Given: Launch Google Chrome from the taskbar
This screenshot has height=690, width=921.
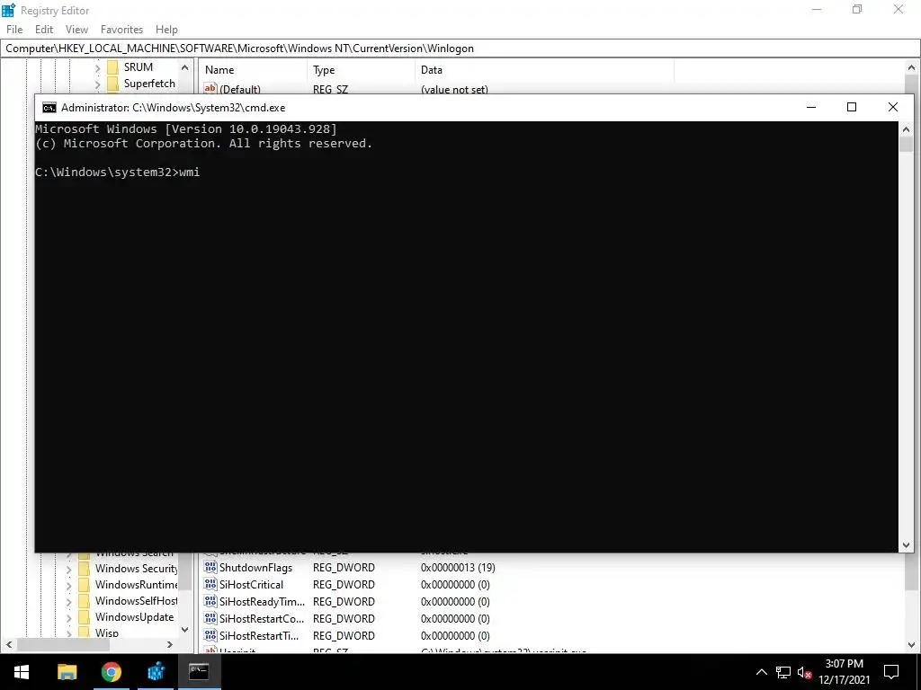Looking at the screenshot, I should pos(111,672).
